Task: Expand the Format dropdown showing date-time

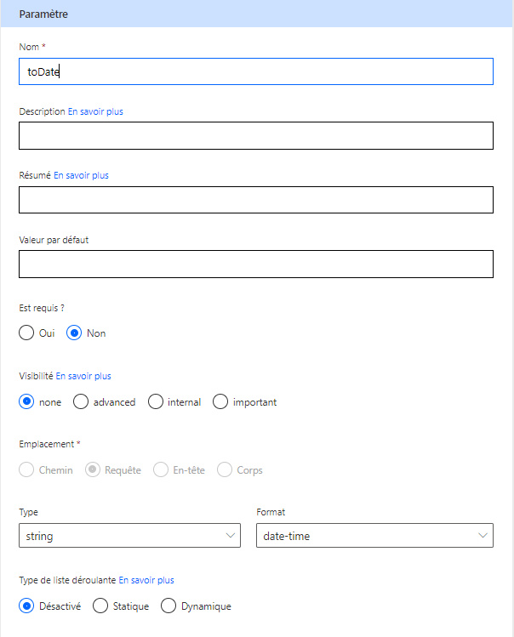Action: coord(374,535)
